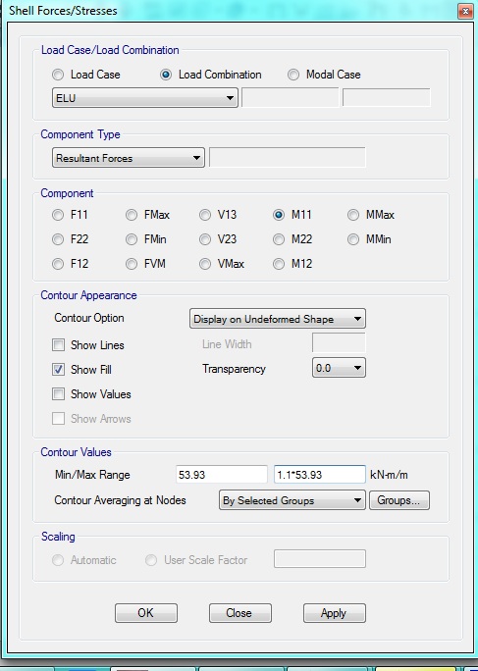Viewport: 478px width, 671px height.
Task: Select the M11 moment component
Action: point(279,215)
